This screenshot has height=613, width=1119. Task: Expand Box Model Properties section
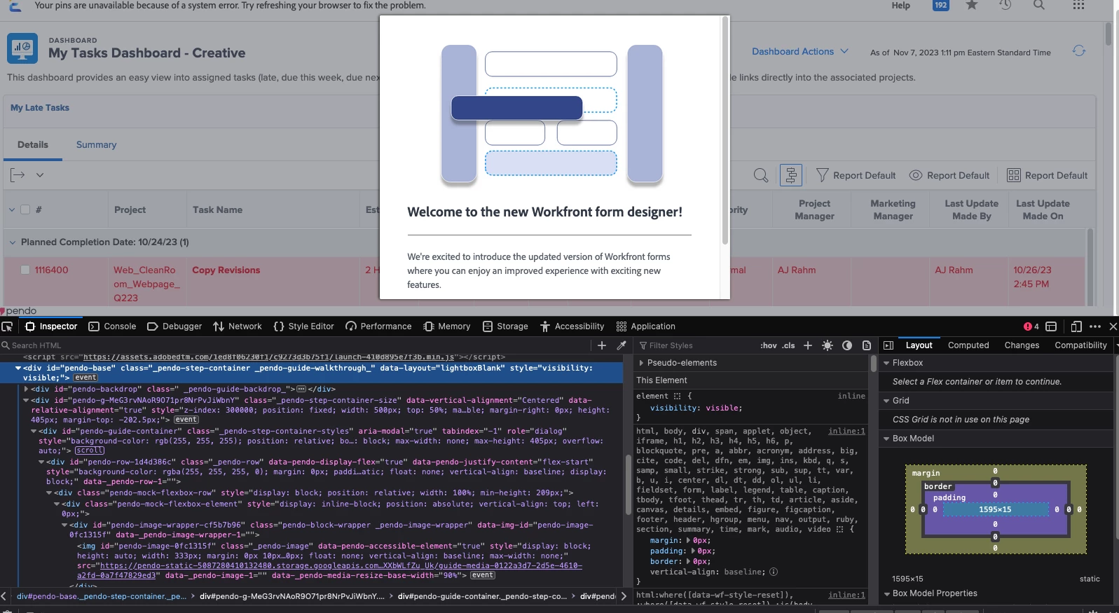pos(886,593)
